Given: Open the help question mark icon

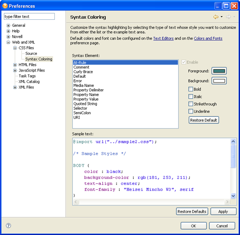Looking at the screenshot, I should (x=8, y=225).
